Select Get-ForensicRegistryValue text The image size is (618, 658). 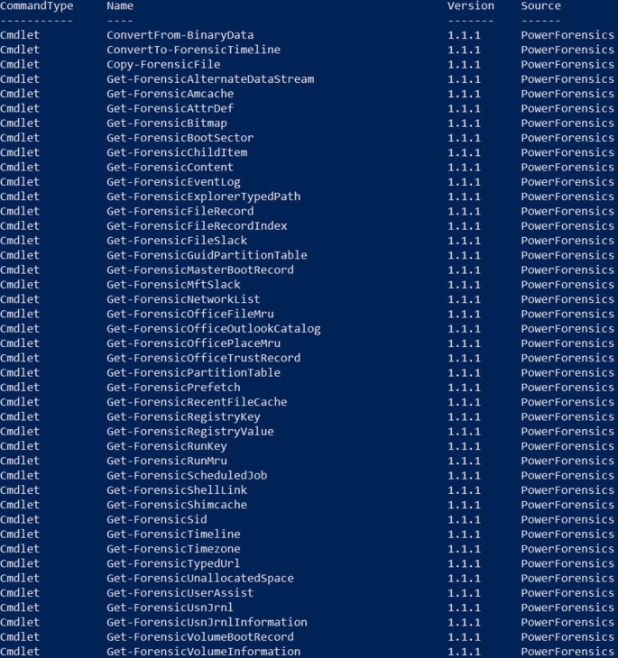189,432
